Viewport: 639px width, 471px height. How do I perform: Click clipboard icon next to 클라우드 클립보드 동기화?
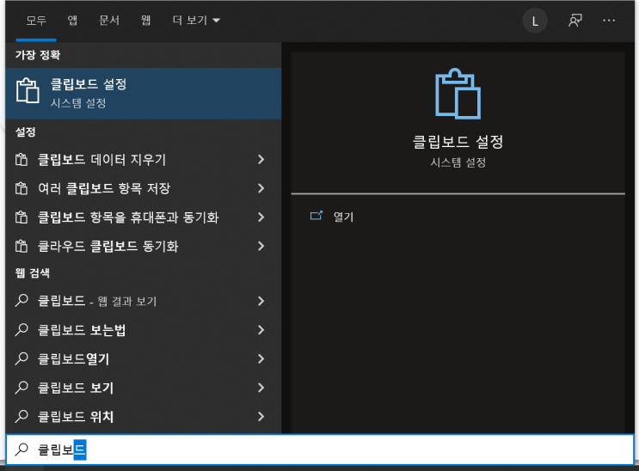(22, 246)
